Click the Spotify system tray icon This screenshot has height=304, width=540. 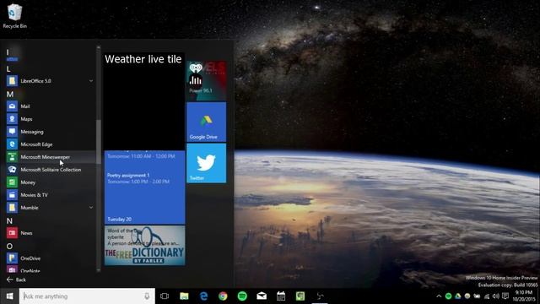(448, 296)
